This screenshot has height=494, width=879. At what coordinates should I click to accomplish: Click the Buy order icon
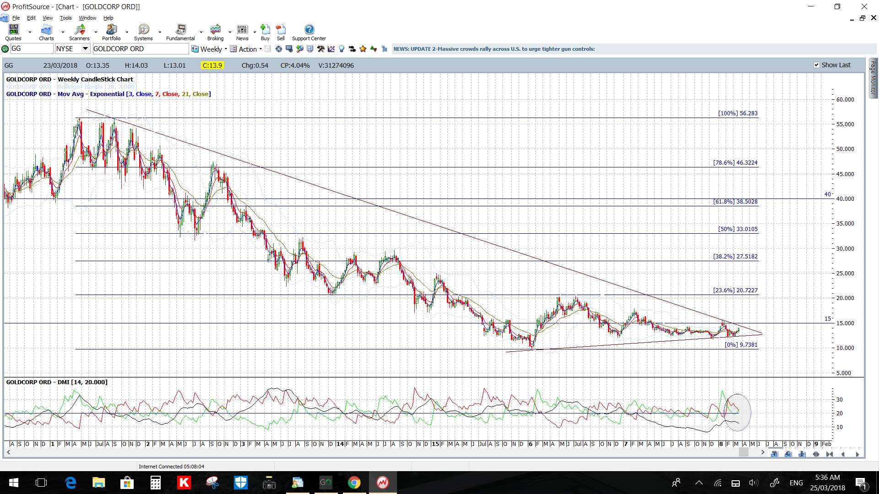click(265, 29)
